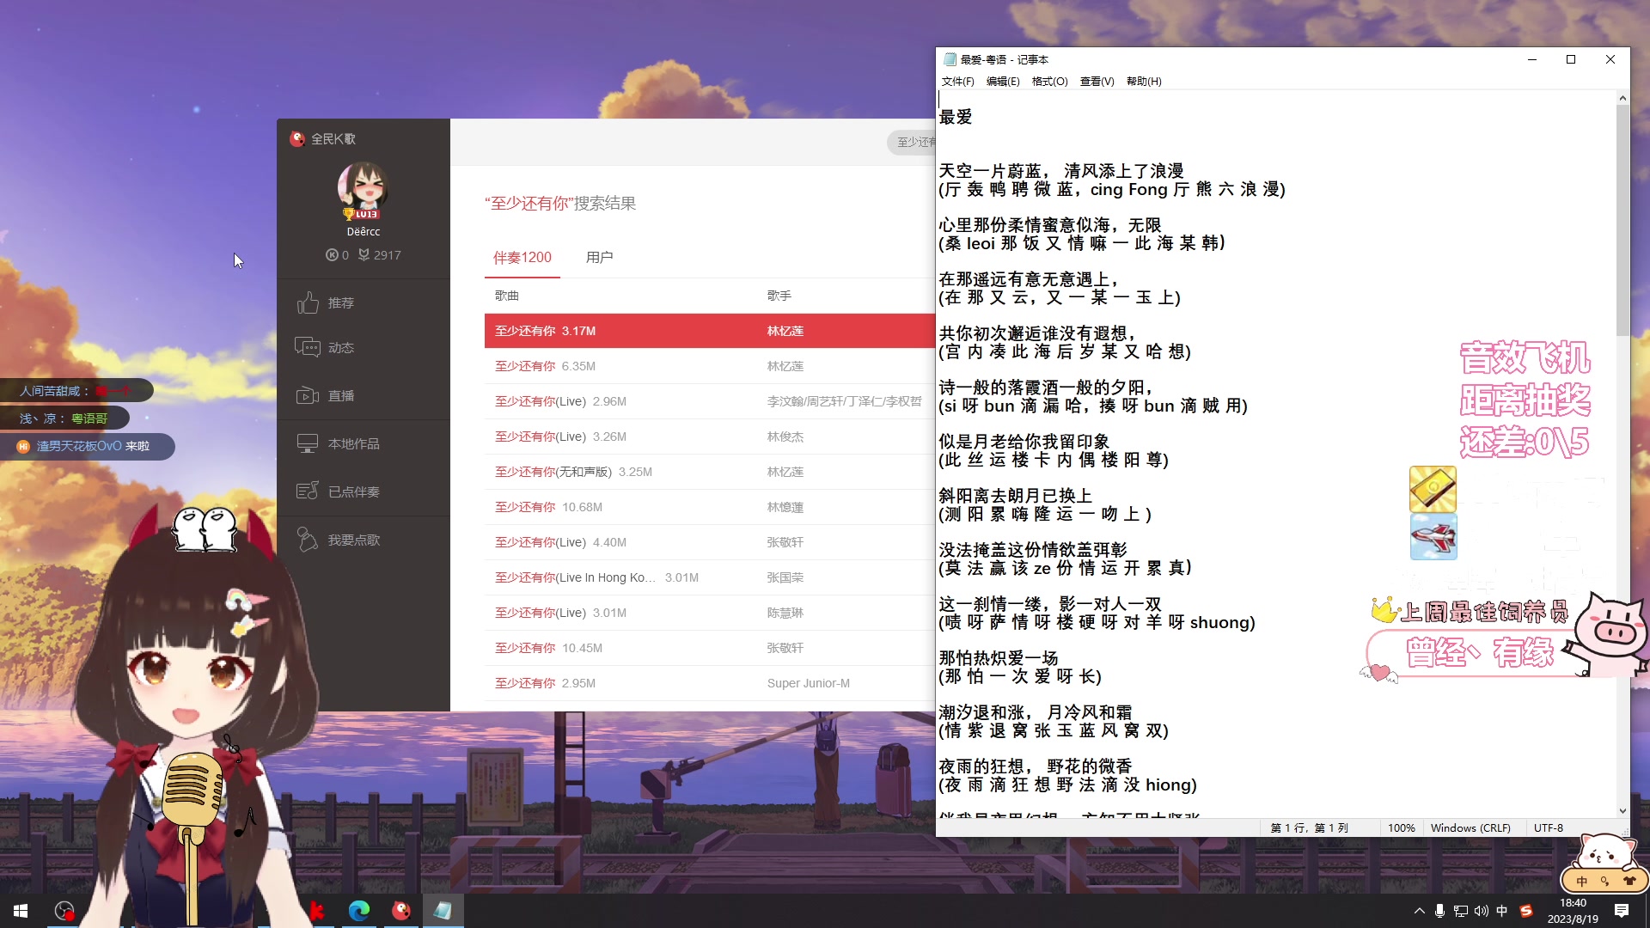This screenshot has width=1650, height=928.
Task: Click the 歌手 column header
Action: pos(779,296)
